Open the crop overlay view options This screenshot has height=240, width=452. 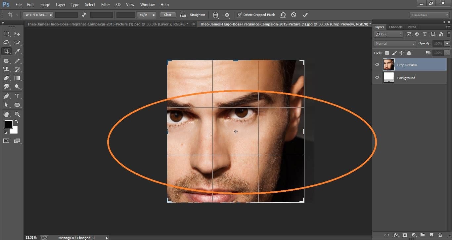(215, 15)
